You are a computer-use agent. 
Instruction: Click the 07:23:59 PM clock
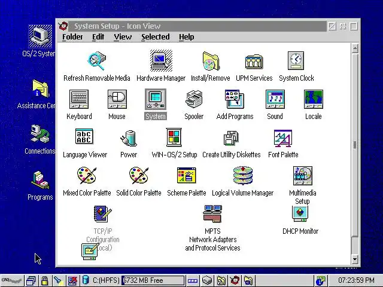pyautogui.click(x=356, y=280)
